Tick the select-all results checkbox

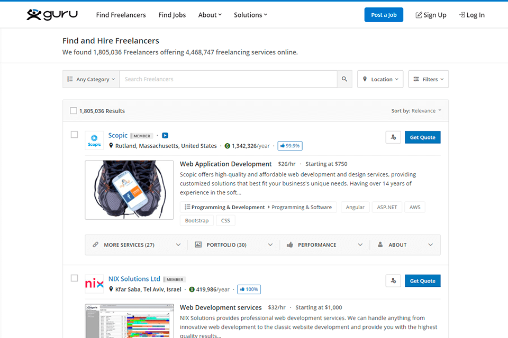(74, 110)
